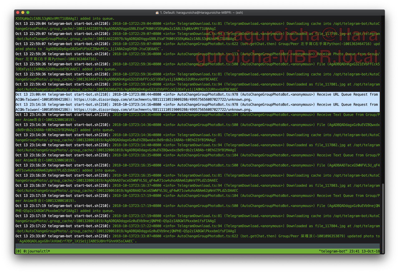Click the red close window button

pyautogui.click(x=17, y=12)
